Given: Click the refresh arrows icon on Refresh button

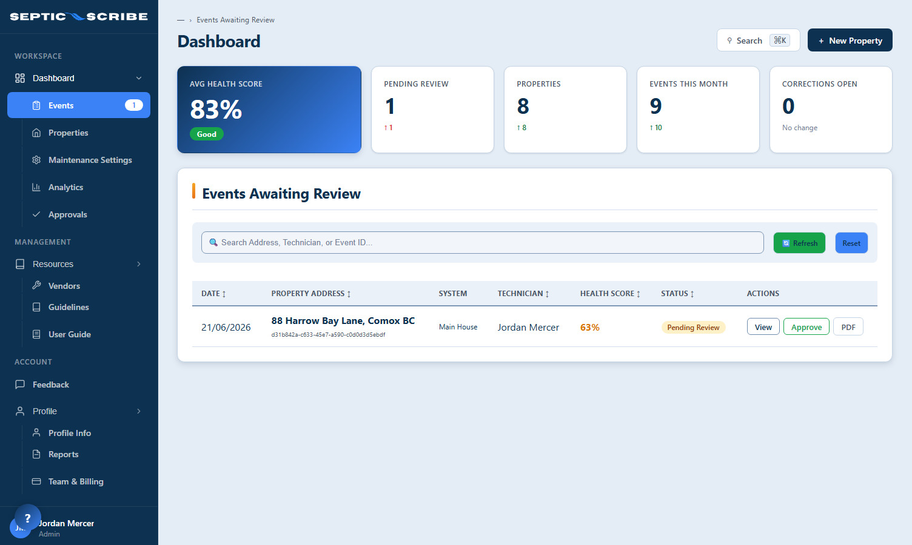Looking at the screenshot, I should click(786, 243).
